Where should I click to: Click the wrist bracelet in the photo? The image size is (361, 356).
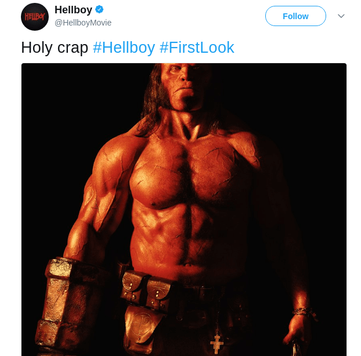(x=303, y=312)
